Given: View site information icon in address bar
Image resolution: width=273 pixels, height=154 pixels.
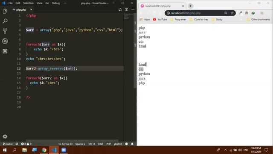Looking at the screenshot, I should point(168,13).
